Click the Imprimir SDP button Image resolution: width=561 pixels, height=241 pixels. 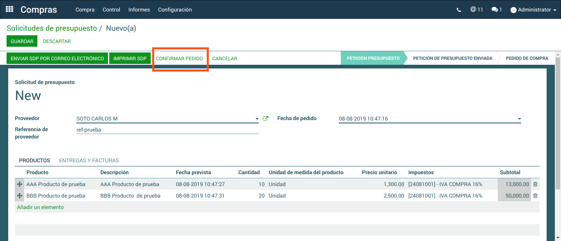[130, 59]
